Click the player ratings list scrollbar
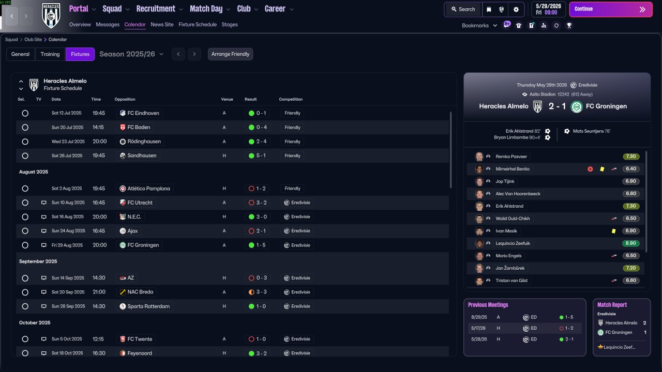Viewport: 662px width, 372px height. [647, 202]
